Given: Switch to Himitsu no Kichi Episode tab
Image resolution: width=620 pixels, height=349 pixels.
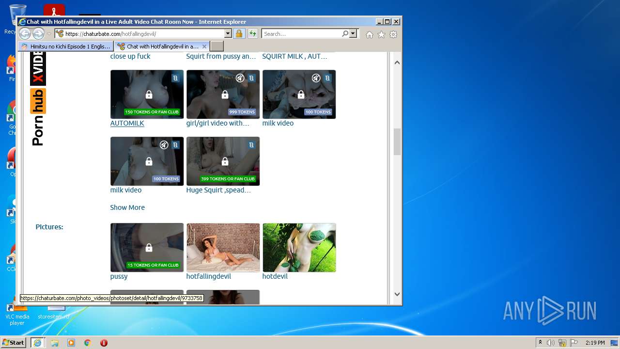Looking at the screenshot, I should [66, 47].
